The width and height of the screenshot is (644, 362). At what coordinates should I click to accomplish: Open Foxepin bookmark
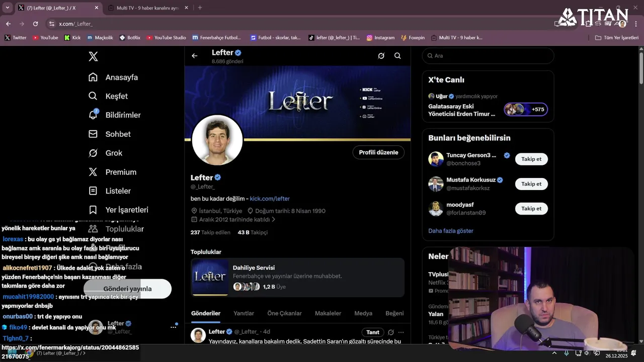point(413,38)
